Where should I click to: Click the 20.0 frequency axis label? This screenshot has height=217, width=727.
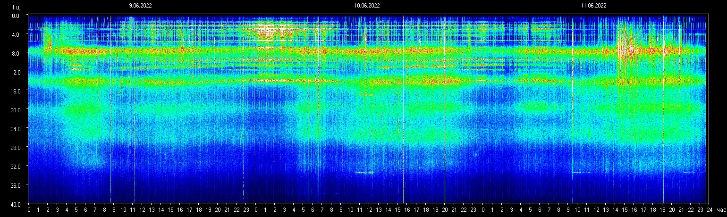click(15, 110)
